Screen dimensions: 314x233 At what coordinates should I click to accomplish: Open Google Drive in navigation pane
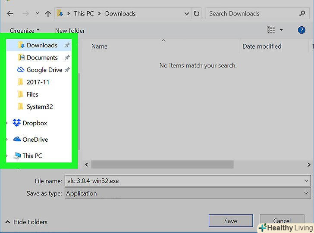click(44, 70)
